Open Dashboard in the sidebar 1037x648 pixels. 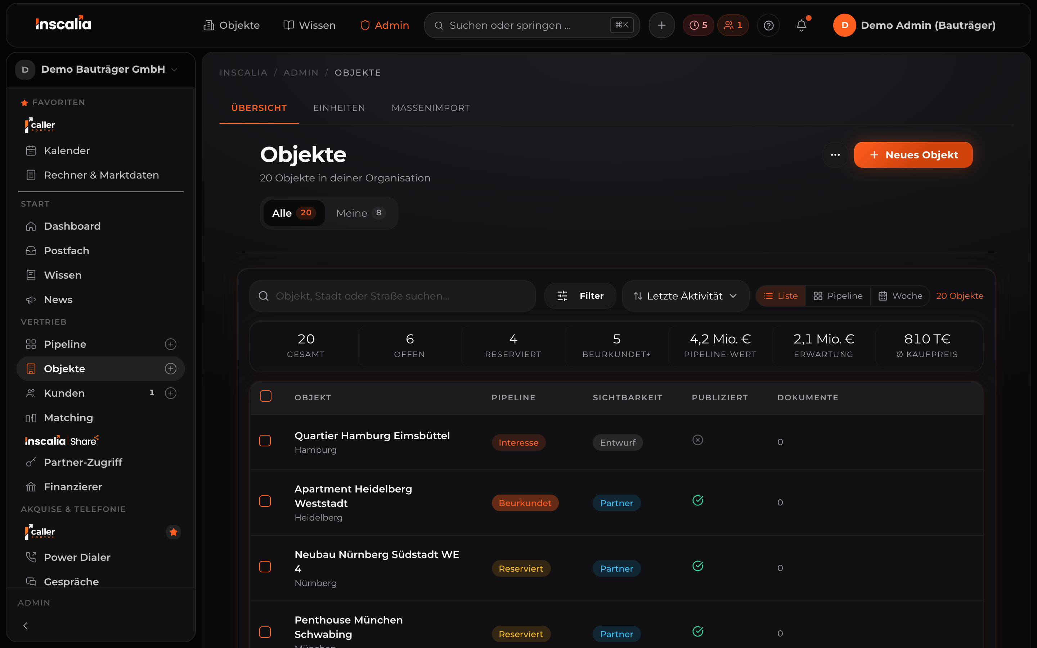pos(101,226)
